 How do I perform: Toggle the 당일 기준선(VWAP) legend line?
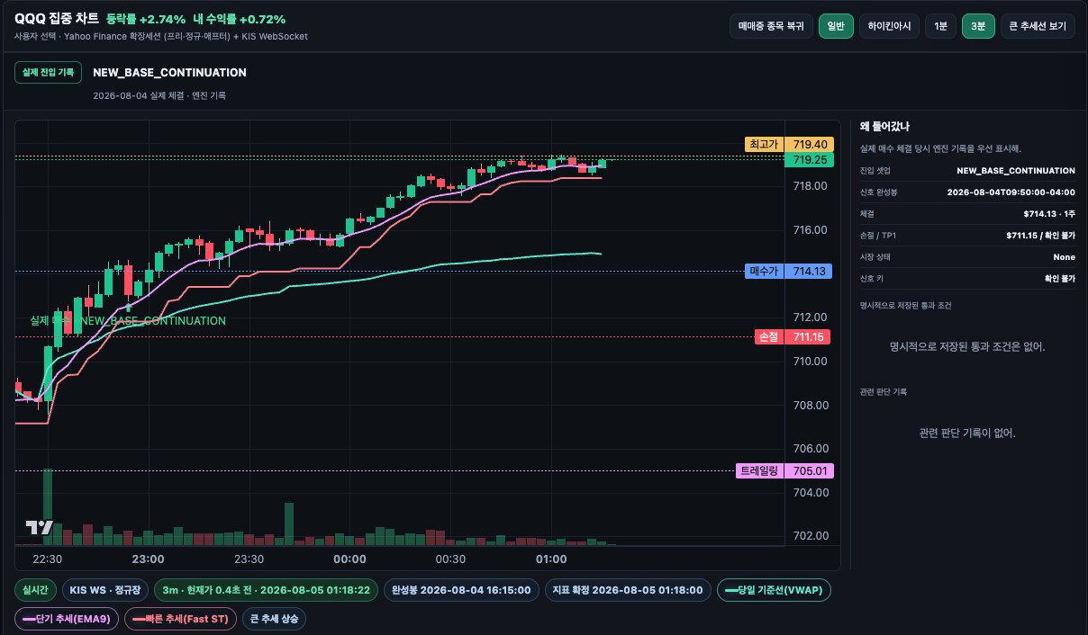tap(775, 590)
